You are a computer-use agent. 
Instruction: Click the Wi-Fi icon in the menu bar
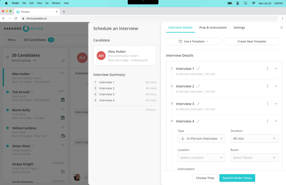[x=253, y=3]
